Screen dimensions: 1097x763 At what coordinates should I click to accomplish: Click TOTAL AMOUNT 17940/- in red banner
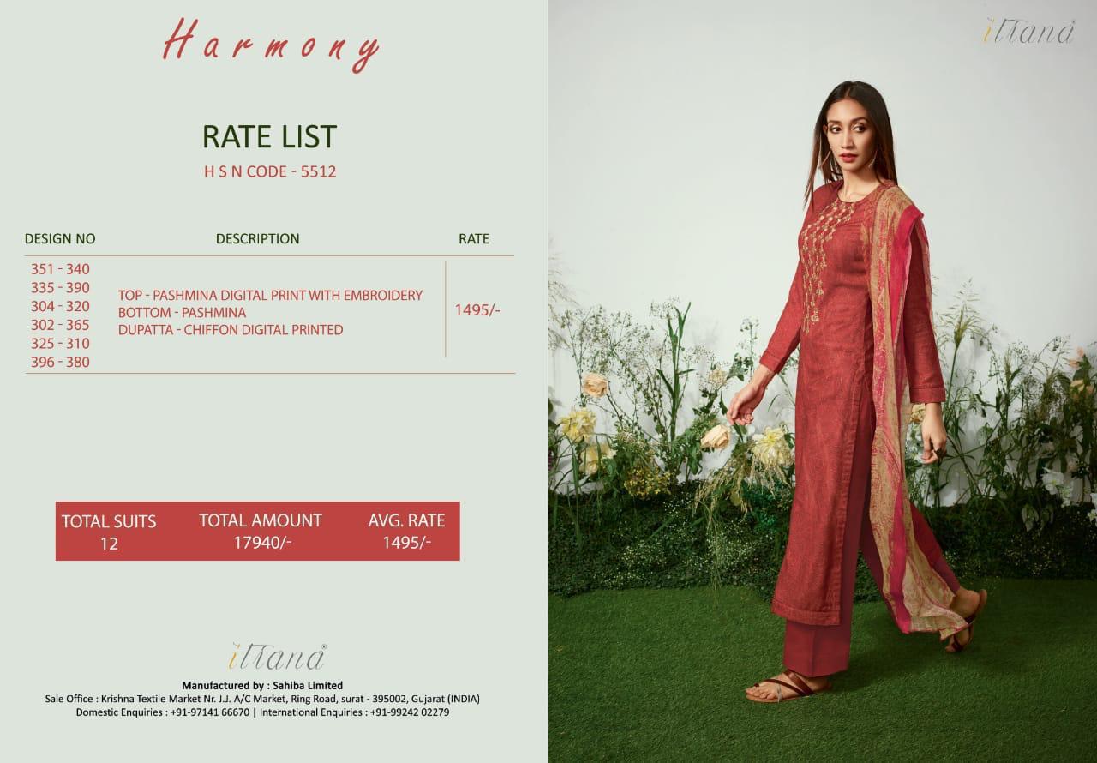coord(261,531)
